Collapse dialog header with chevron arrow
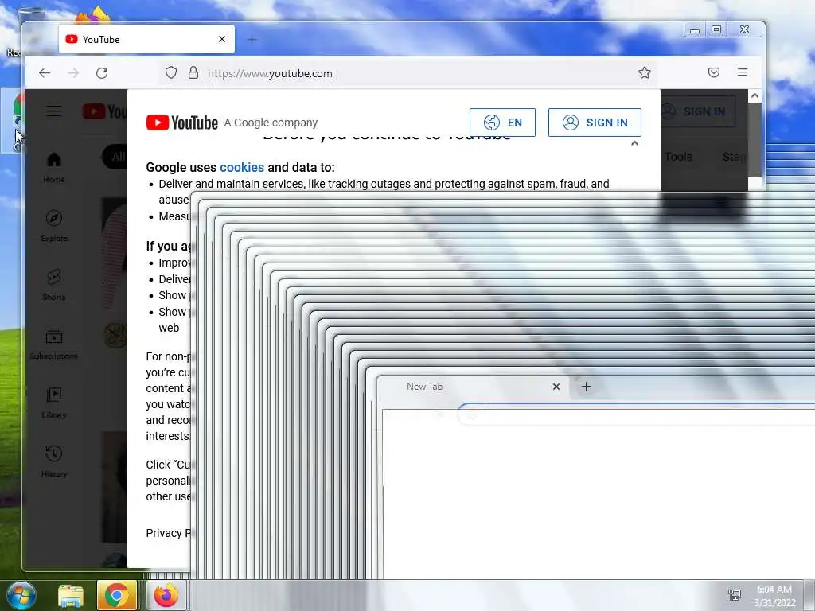The height and width of the screenshot is (611, 815). (x=634, y=143)
